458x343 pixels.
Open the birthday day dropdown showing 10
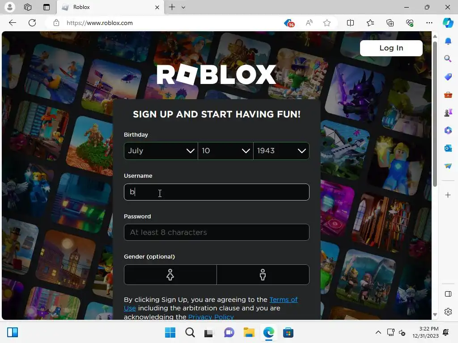point(225,151)
